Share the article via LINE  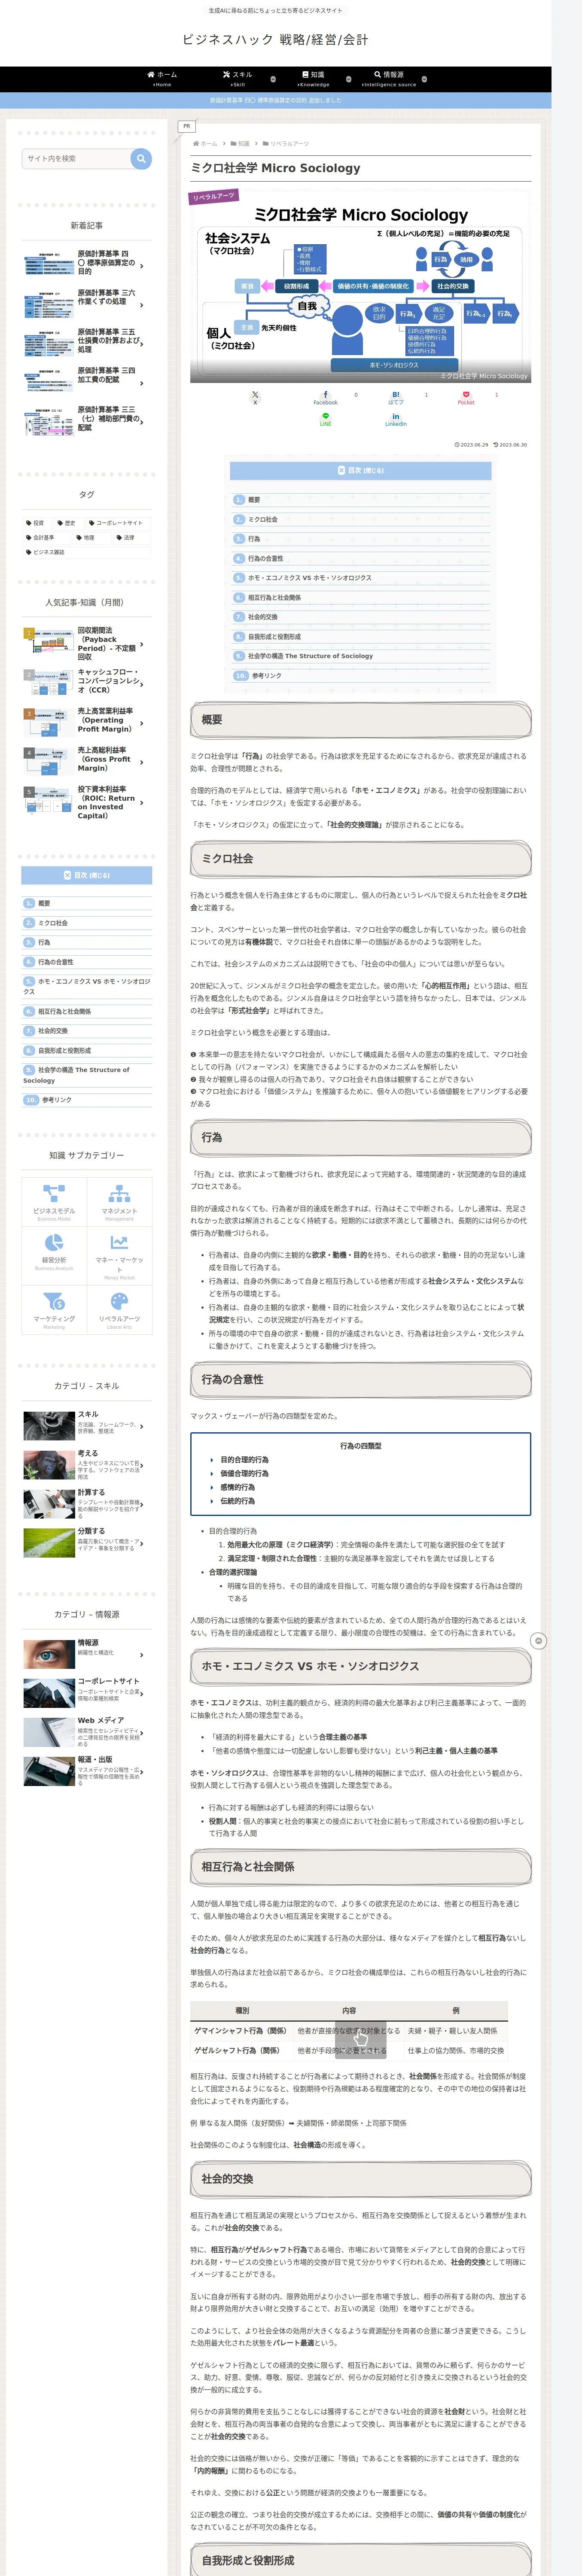pyautogui.click(x=325, y=419)
